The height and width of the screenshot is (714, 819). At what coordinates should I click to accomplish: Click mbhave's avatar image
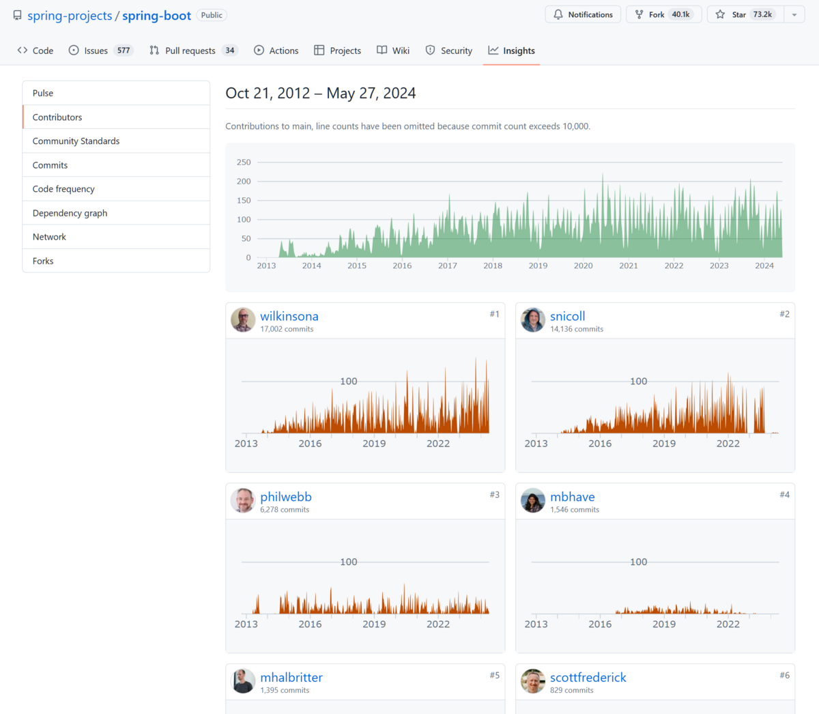click(x=533, y=500)
